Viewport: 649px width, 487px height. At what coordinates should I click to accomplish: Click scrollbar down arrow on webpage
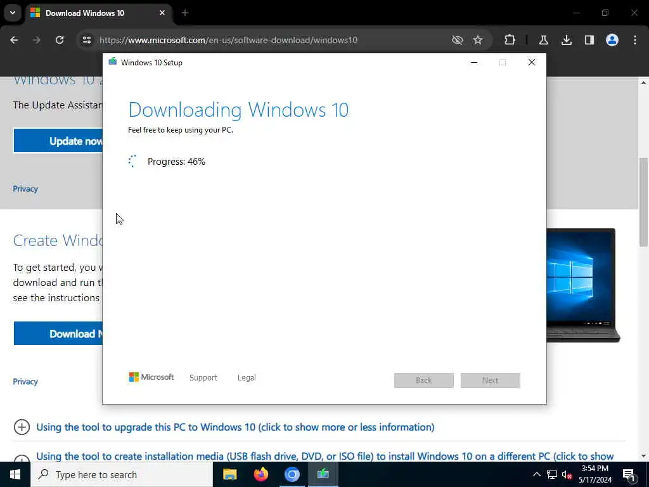(x=644, y=456)
